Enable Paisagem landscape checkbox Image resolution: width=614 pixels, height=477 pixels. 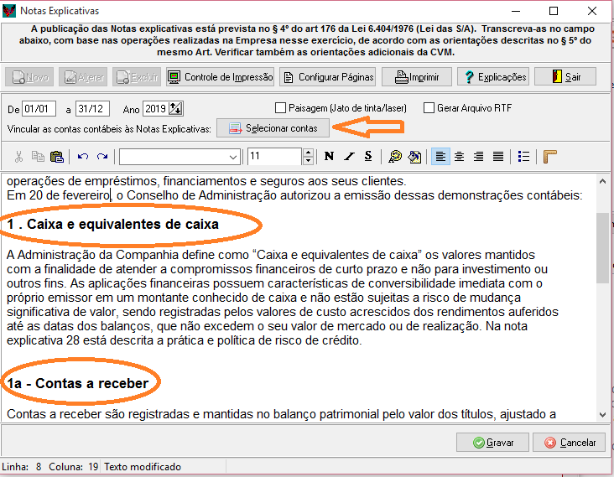tap(281, 108)
